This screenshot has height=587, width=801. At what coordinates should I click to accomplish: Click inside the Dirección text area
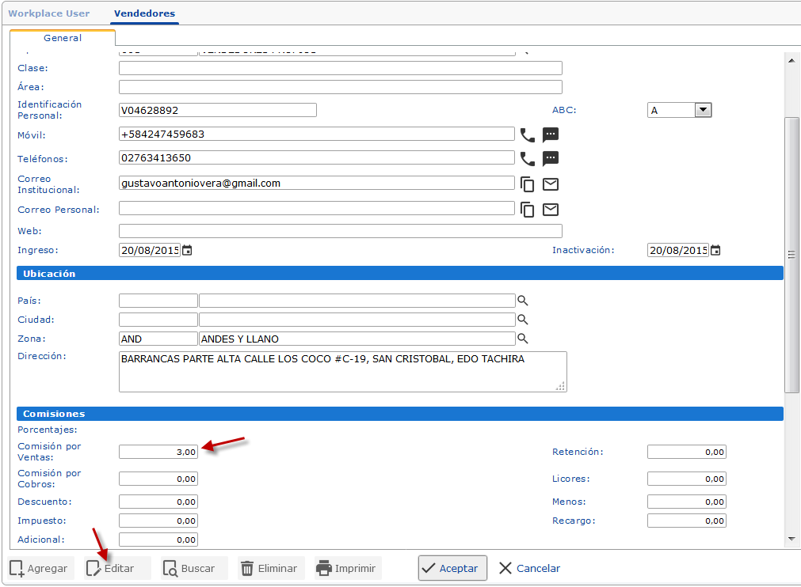tap(342, 372)
